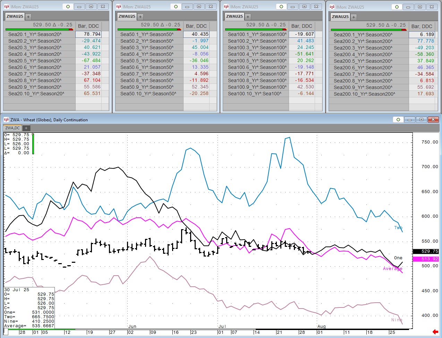Toggle the green link circle in the Season50 window
This screenshot has width=442, height=338.
coord(176,7)
